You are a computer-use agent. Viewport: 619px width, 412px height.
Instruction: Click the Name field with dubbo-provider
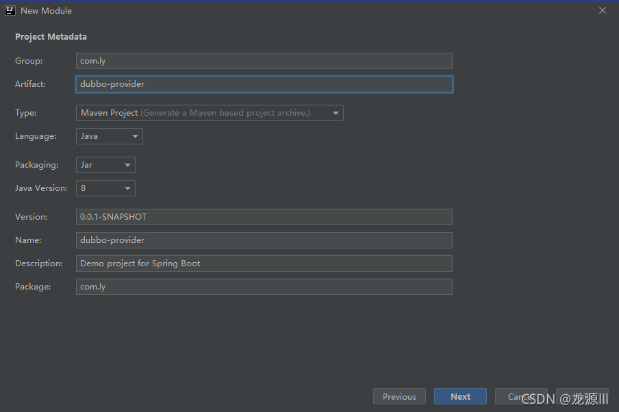pos(264,240)
